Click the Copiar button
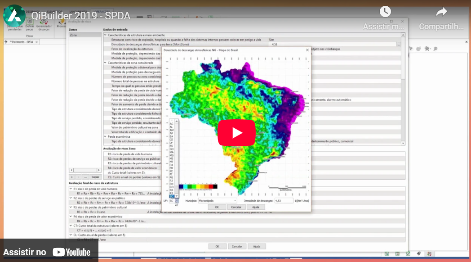Screen dimensions: 471x262 (95, 177)
